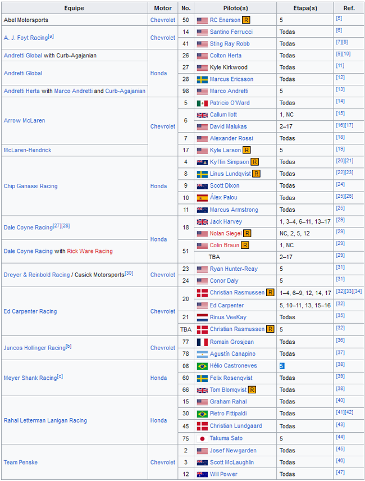
Task: Click the 'NC, 2, 5, 12' stages cell
Action: point(305,233)
